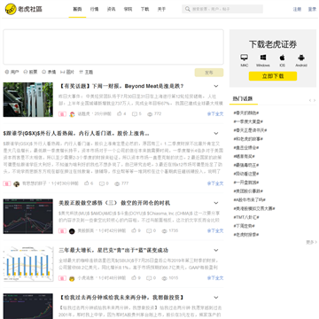The image size is (319, 319).
Task: Expand options chevron on 跟谁学 post
Action: tap(216, 134)
